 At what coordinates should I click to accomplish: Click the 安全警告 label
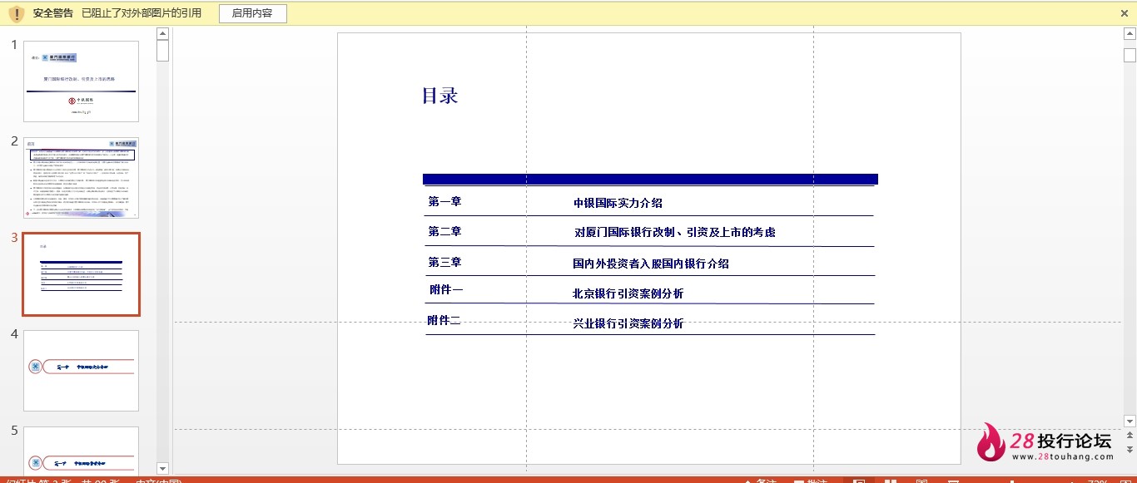[53, 13]
